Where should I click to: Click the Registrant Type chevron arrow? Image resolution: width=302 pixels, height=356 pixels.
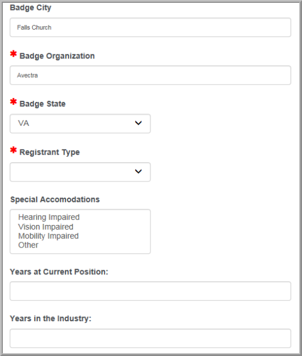(x=138, y=172)
